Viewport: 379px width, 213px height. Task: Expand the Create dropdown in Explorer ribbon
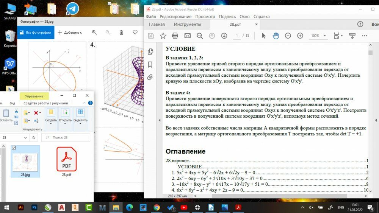pos(51,123)
